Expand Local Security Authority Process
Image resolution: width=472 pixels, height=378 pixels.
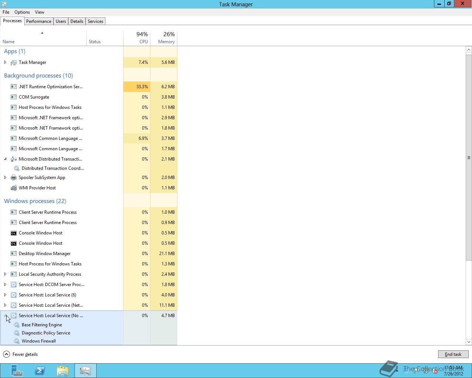[x=5, y=274]
